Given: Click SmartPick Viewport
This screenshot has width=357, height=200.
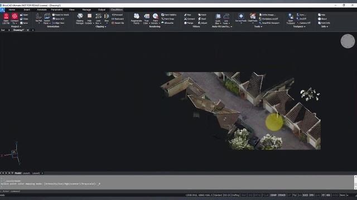Looking at the screenshot, I should (x=269, y=23).
